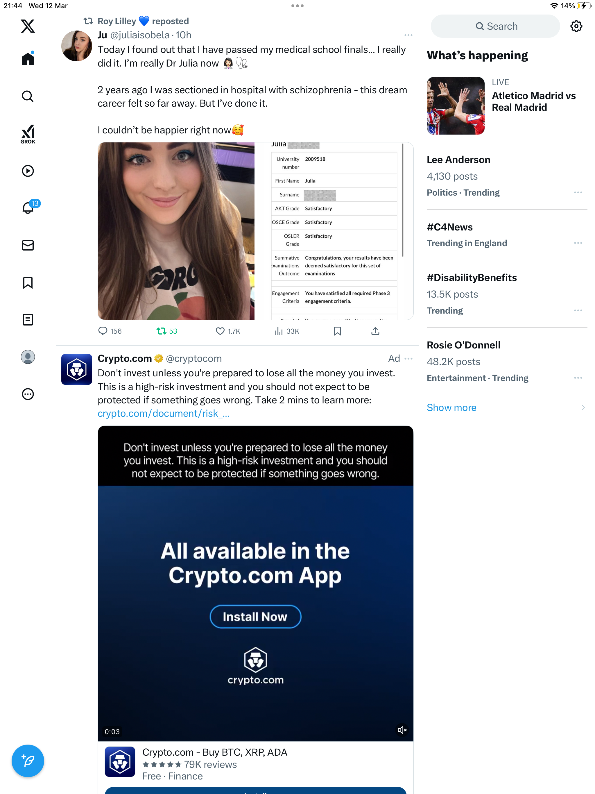This screenshot has height=794, width=595.
Task: Open more options on Crypto.com ad
Action: (x=408, y=359)
